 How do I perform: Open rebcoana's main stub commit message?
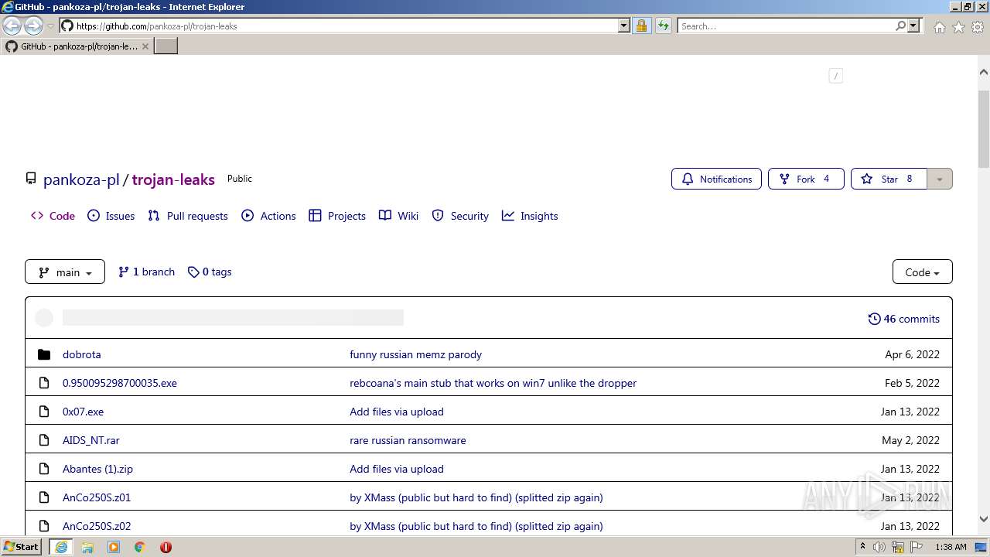(493, 383)
